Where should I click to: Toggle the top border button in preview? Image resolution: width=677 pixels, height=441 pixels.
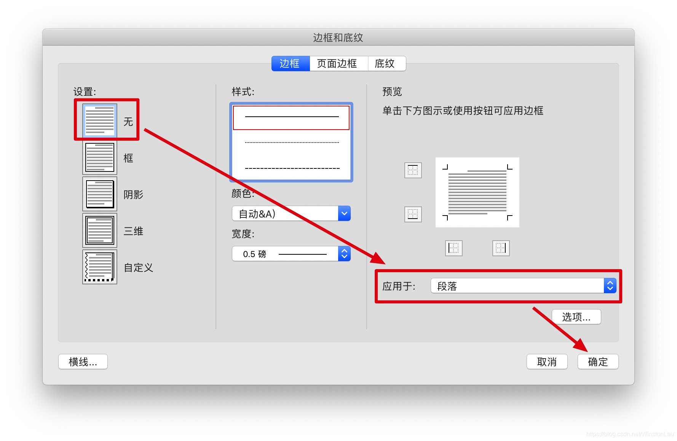(x=413, y=170)
